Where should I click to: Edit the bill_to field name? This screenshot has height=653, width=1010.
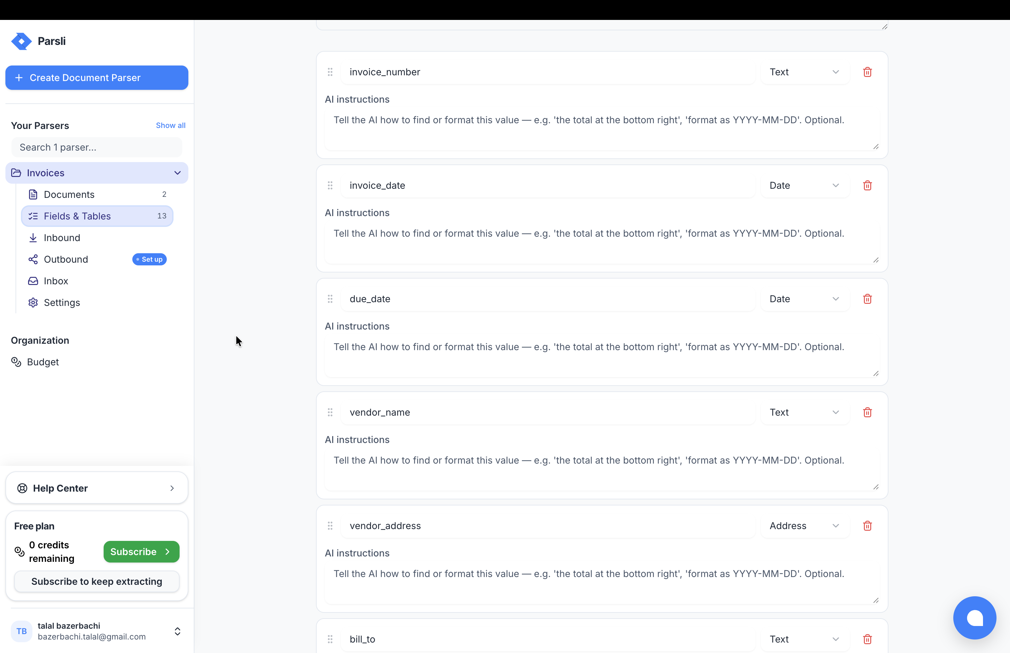click(548, 639)
